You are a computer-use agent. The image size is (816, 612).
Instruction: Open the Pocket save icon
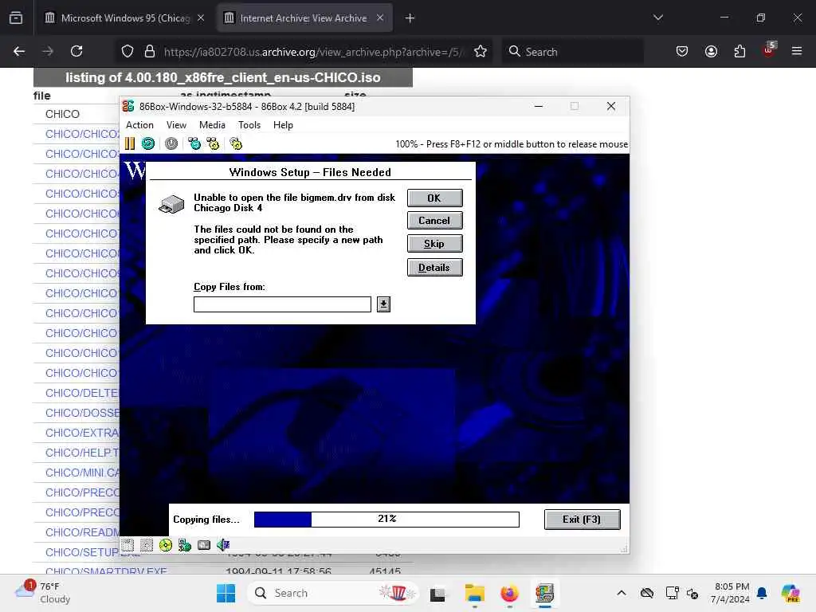[682, 51]
